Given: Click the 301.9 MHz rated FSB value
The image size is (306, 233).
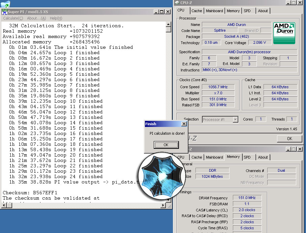Looking at the screenshot, I should point(218,105).
